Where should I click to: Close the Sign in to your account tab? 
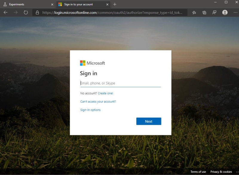(x=107, y=4)
